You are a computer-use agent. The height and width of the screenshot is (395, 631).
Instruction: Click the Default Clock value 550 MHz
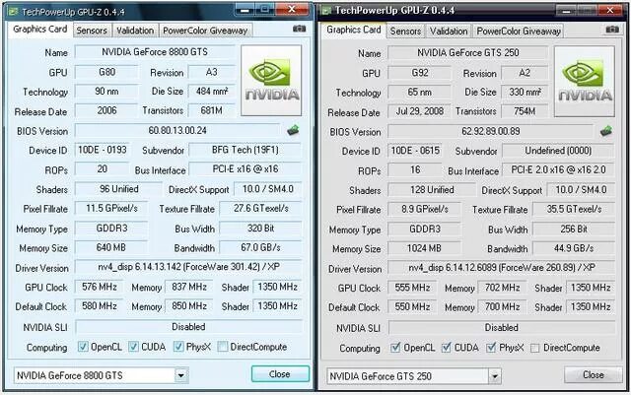[x=412, y=307]
